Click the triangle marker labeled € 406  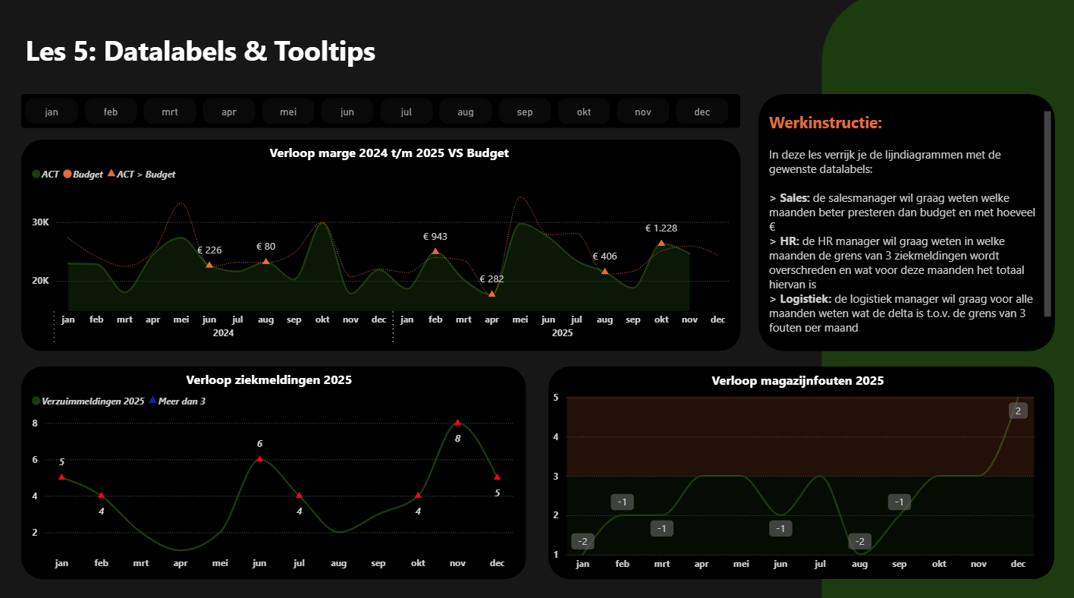[604, 271]
